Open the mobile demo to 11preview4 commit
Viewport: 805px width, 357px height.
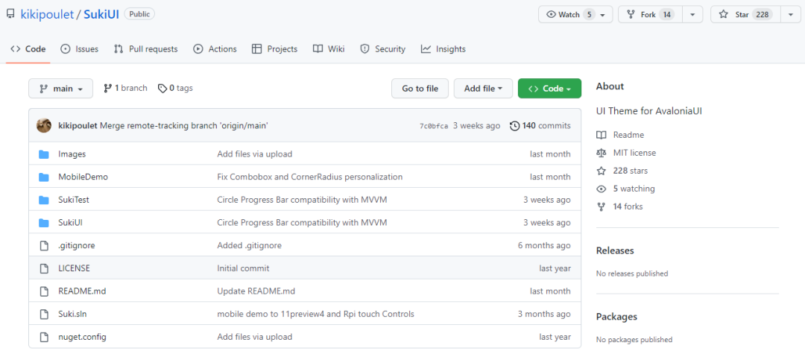click(316, 314)
